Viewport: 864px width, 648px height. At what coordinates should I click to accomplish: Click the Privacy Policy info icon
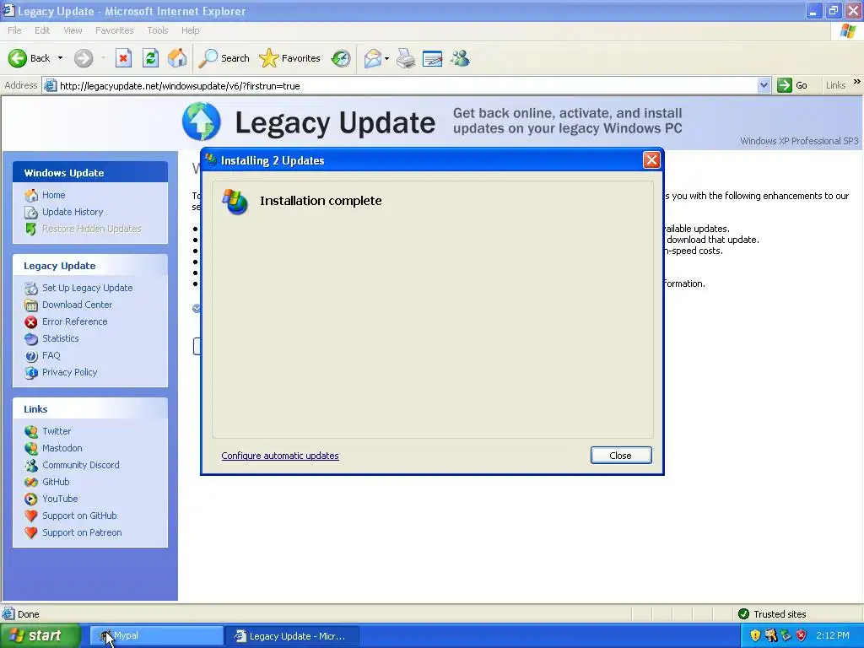point(31,372)
